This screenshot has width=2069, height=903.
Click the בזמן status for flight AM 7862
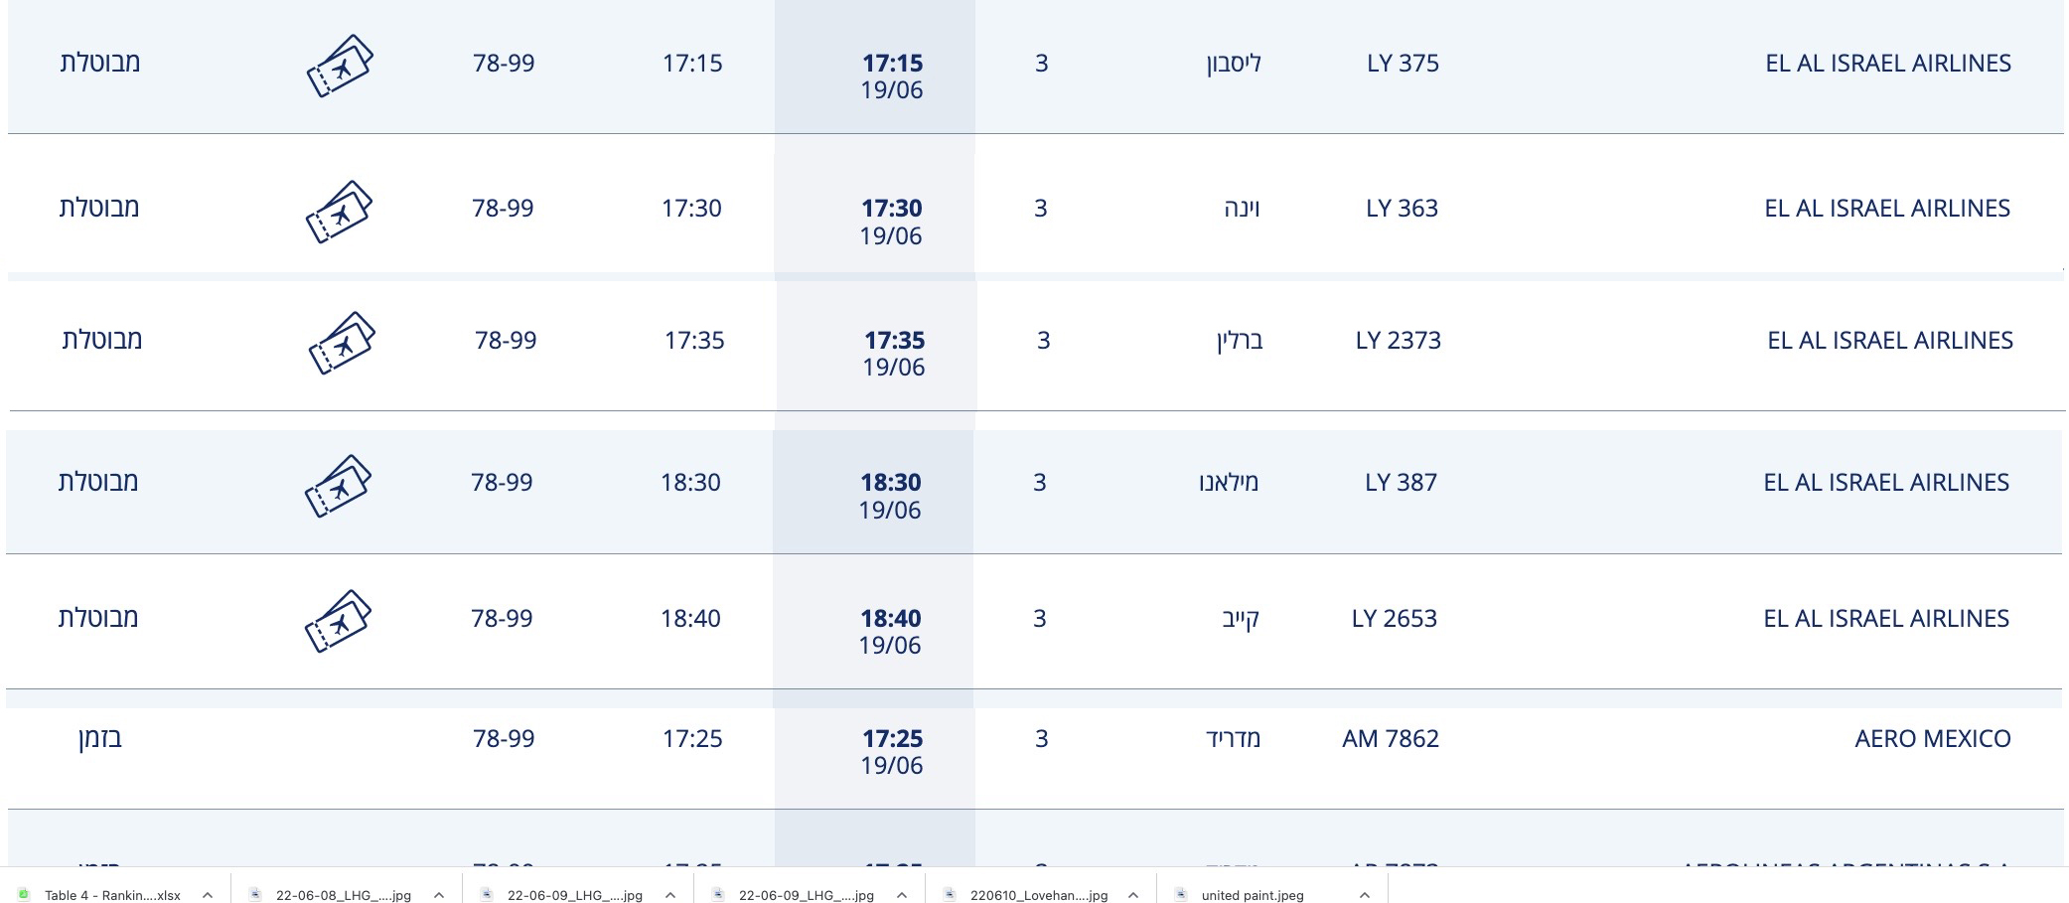pyautogui.click(x=100, y=739)
